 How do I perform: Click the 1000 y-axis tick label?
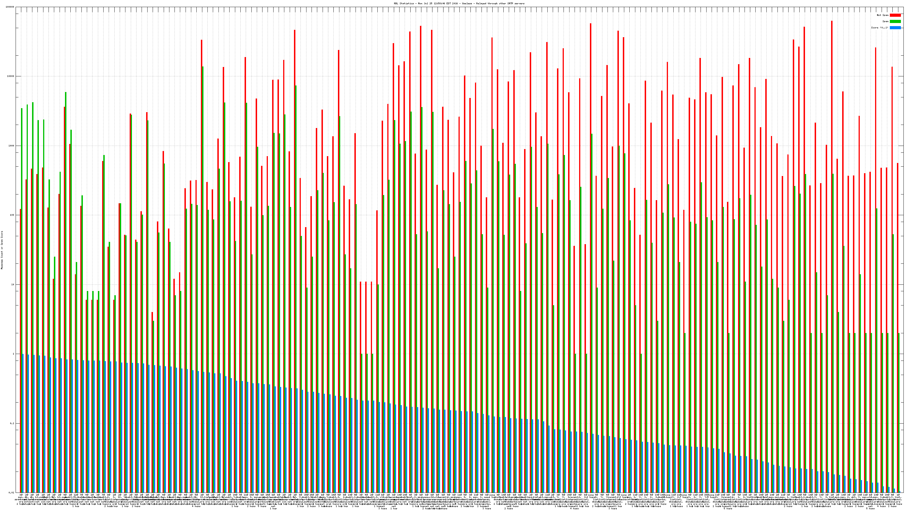point(12,146)
